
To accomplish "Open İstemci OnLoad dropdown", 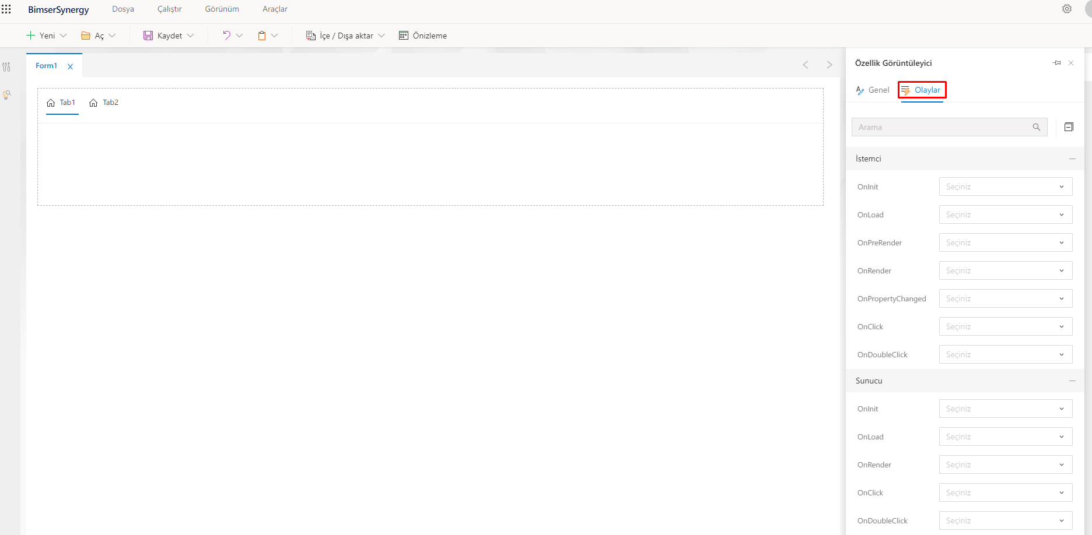I will [1006, 214].
